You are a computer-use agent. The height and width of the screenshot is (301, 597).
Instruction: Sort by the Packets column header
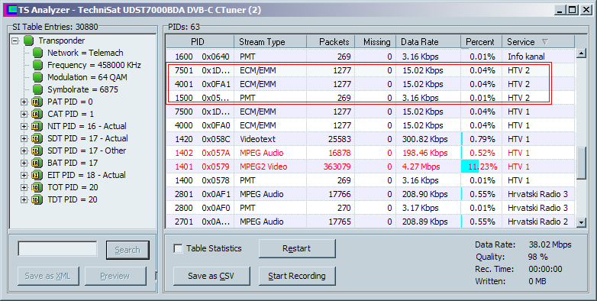click(x=331, y=42)
